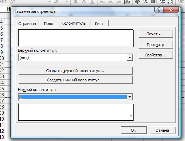Image resolution: width=185 pixels, height=141 pixels.
Task: Click the align left toolbar icon
Action: pos(102,2)
